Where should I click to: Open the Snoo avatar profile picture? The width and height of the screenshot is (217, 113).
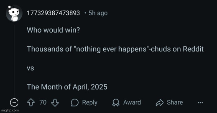(14, 13)
